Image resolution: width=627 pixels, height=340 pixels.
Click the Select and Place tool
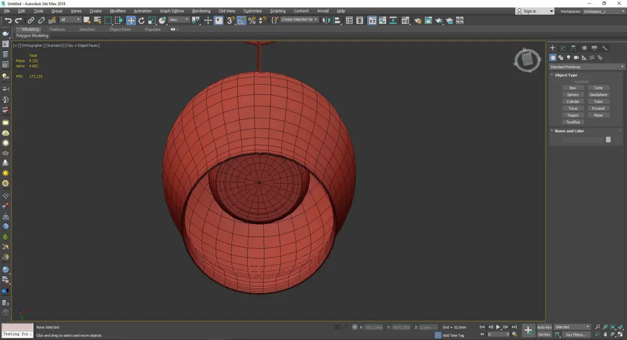(162, 20)
